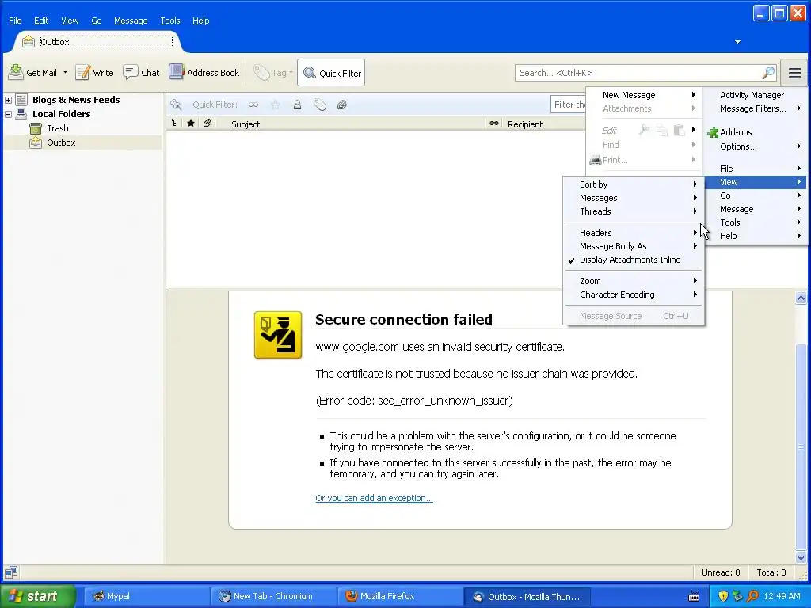Click the on-screen keyboard taskbar icon
This screenshot has height=608, width=811.
(x=694, y=597)
